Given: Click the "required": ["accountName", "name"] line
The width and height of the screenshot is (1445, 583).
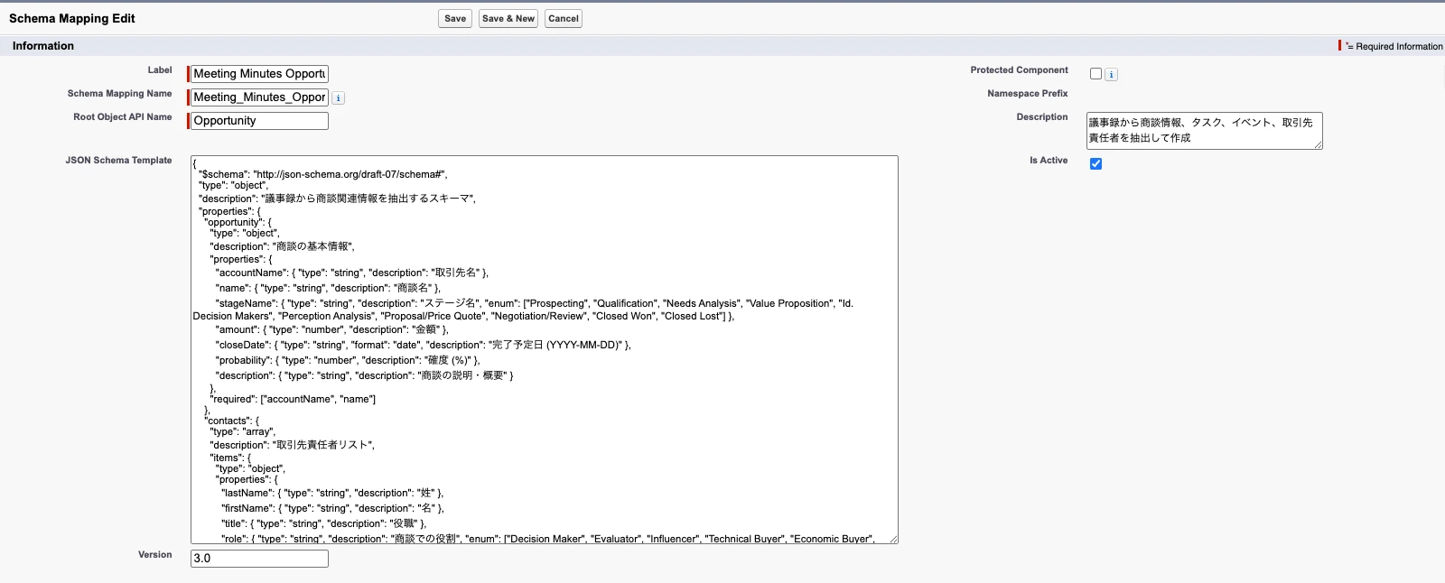Looking at the screenshot, I should click(x=293, y=399).
